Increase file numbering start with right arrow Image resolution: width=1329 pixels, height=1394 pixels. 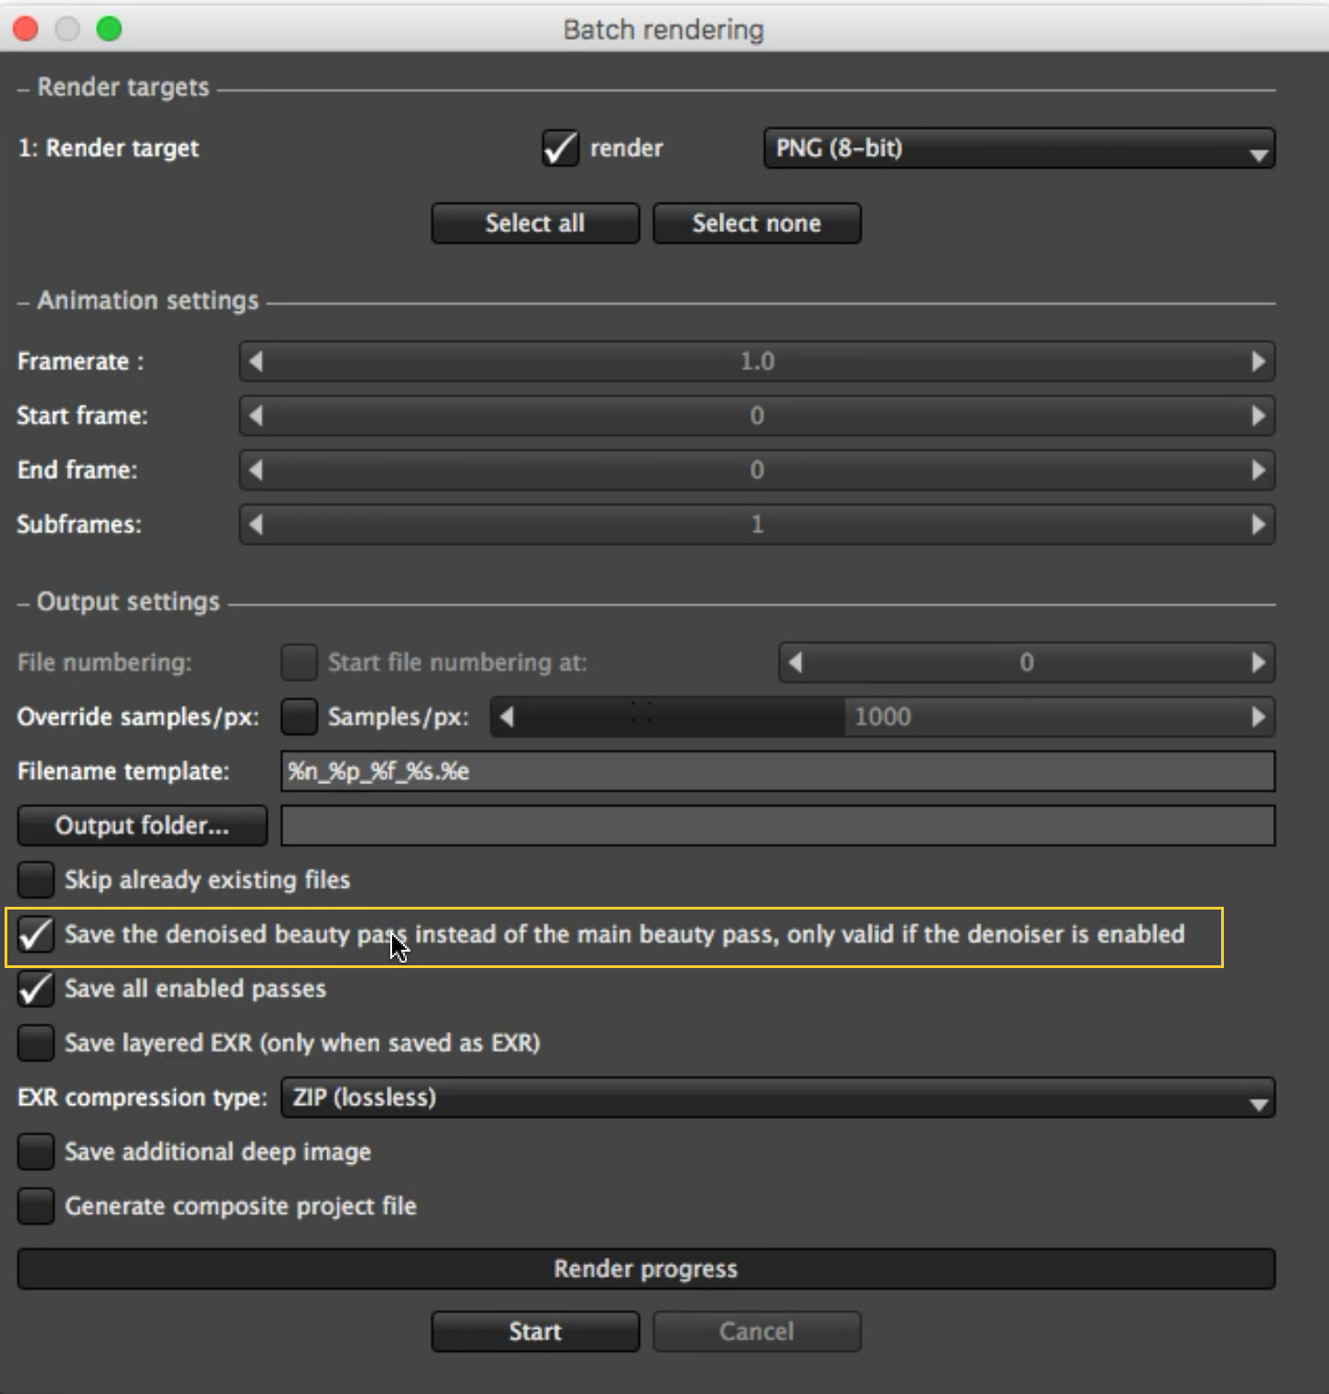1259,663
